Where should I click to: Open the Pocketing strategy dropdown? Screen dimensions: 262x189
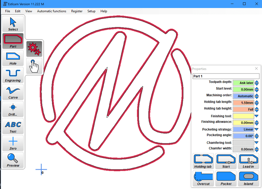click(x=257, y=130)
